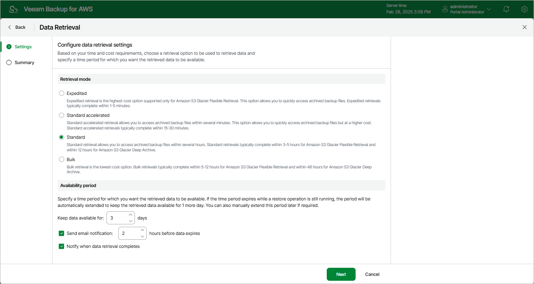The height and width of the screenshot is (284, 534).
Task: Toggle the Send email notification checkbox
Action: coord(62,233)
